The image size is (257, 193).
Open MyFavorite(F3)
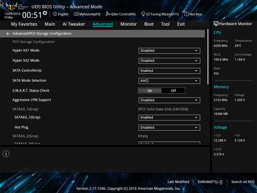tap(87, 14)
